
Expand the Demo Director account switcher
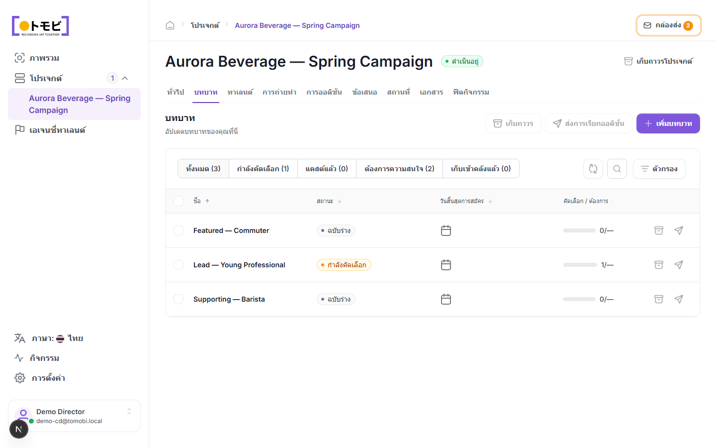129,411
